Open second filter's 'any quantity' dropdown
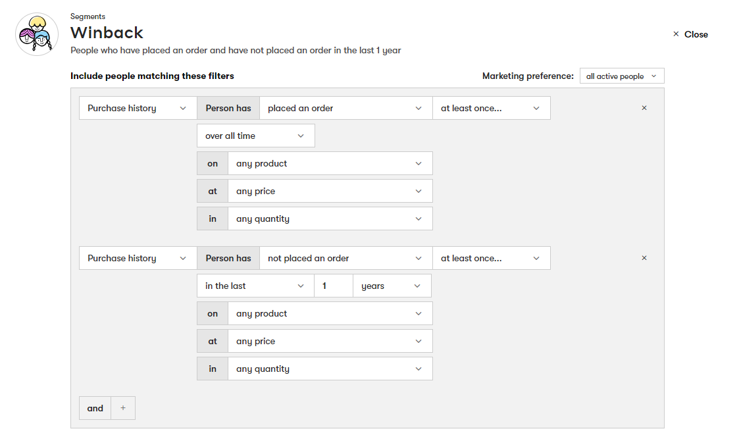Viewport: 739px width, 437px height. [x=330, y=369]
